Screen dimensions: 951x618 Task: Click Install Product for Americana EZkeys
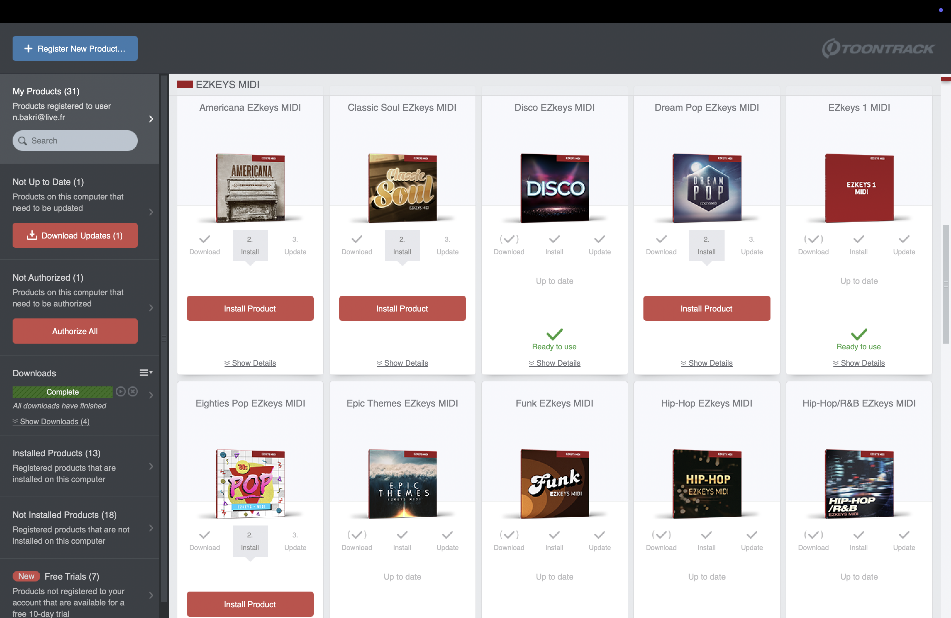250,308
